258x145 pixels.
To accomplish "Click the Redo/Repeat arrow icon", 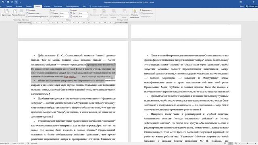I will point(8,2).
